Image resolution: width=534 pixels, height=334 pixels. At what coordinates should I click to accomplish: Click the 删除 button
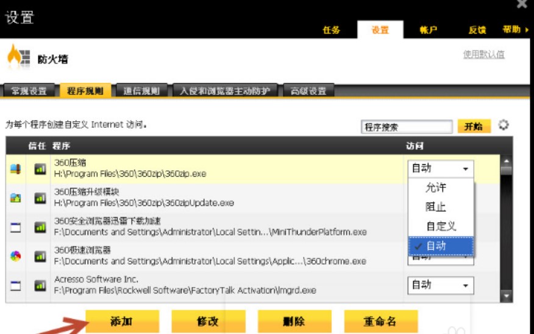294,321
